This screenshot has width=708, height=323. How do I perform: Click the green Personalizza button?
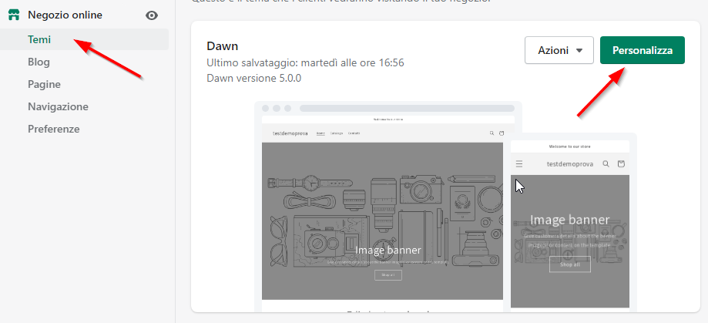(x=642, y=50)
